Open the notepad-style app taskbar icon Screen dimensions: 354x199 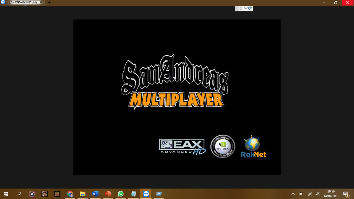point(133,194)
